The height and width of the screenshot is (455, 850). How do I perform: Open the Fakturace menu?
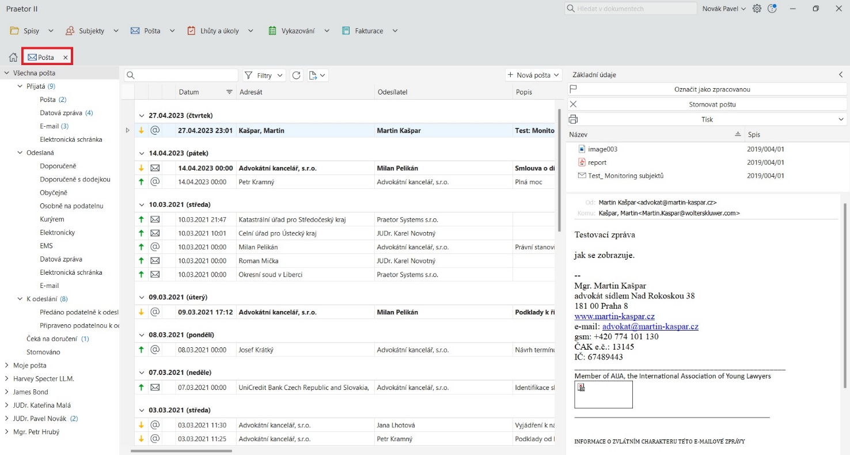point(369,31)
